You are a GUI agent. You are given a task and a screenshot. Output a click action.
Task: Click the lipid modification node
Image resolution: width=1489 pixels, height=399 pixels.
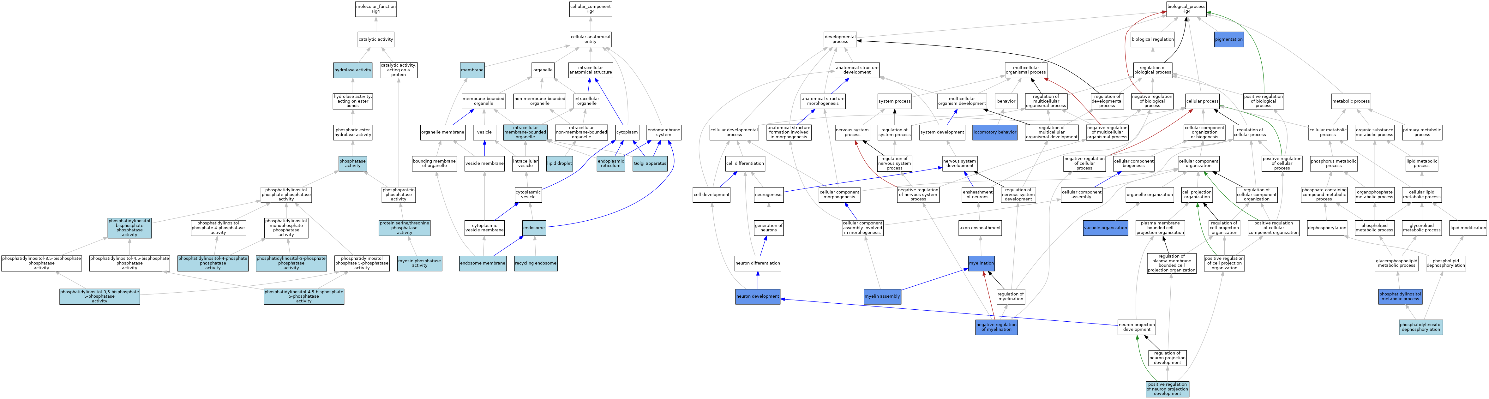click(x=1468, y=228)
